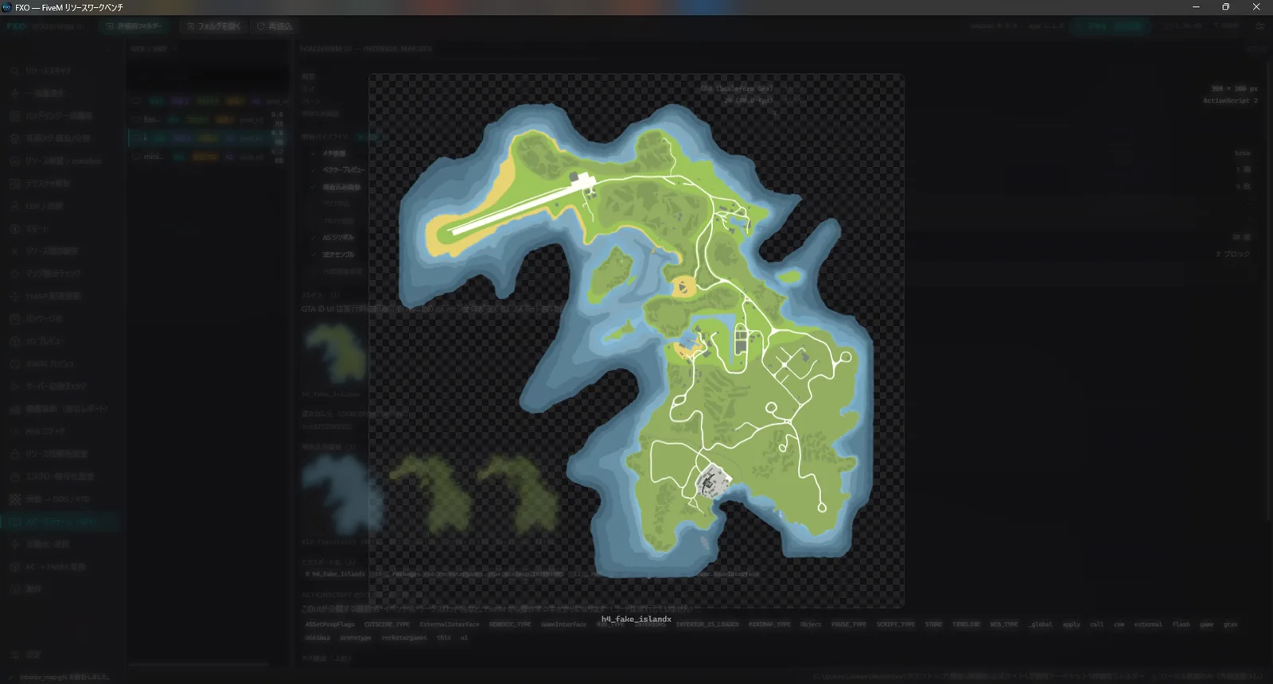Screen dimensions: 1273x684
Task: Tick the checkbox of the fon... file row
Action: click(x=136, y=119)
